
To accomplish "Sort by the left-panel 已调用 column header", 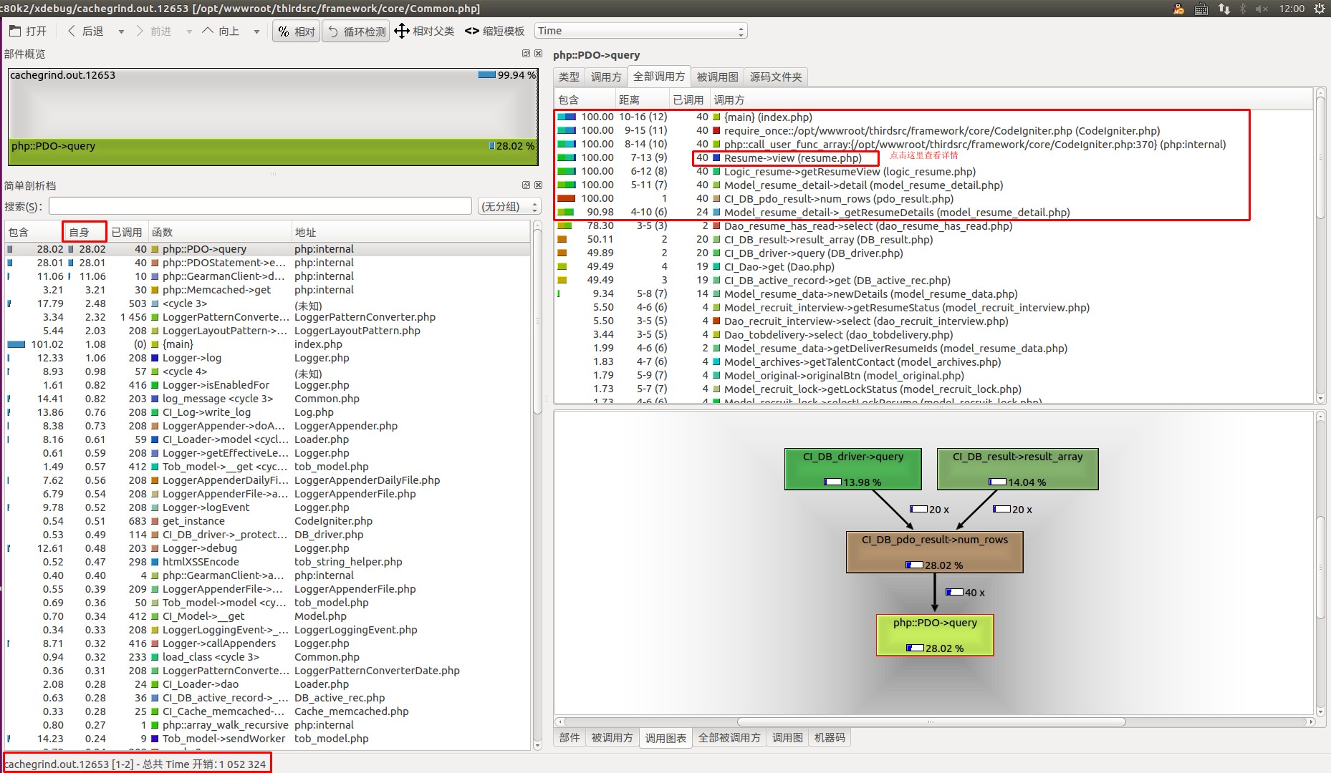I will pyautogui.click(x=127, y=232).
